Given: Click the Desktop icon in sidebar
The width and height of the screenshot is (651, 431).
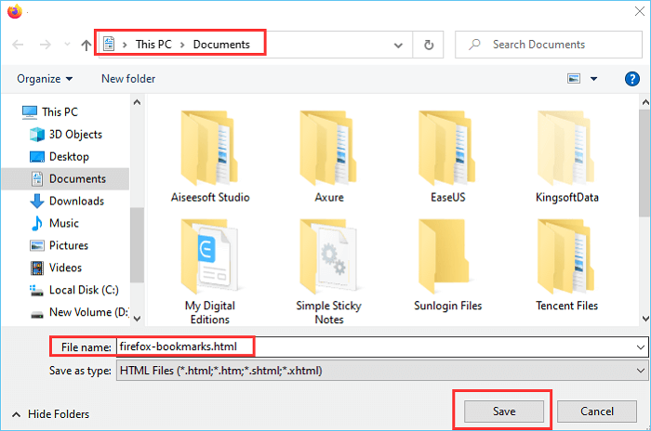Looking at the screenshot, I should pyautogui.click(x=37, y=157).
